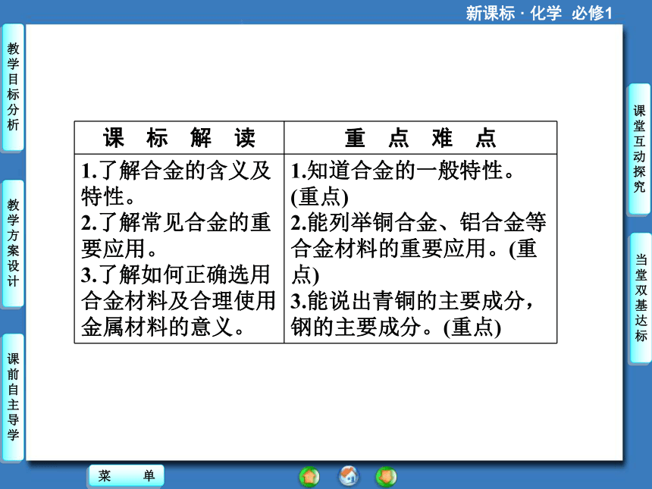This screenshot has width=652, height=489.
Task: Click the header text 新课标·化学 必修1
Action: pos(539,14)
